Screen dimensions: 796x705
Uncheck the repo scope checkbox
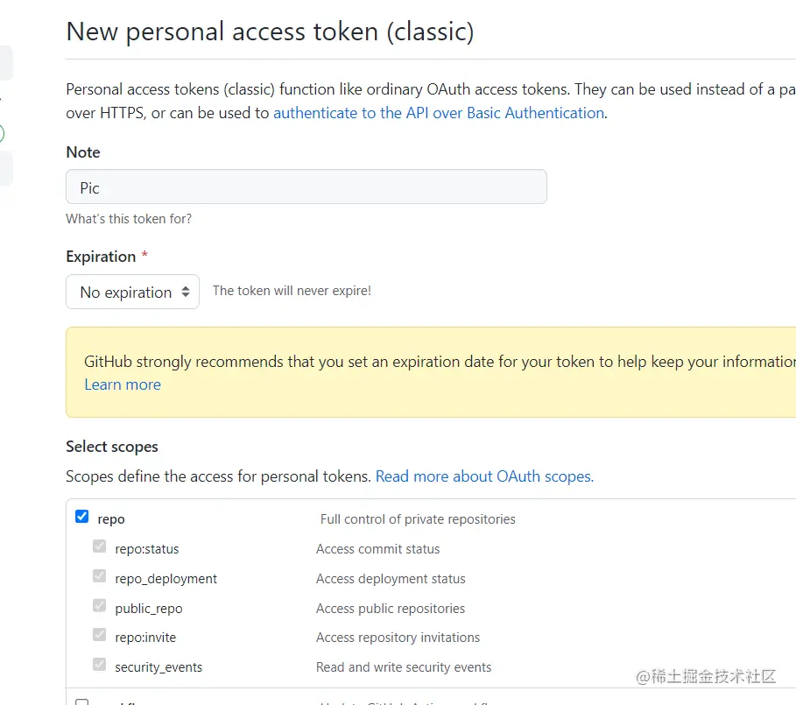tap(82, 517)
